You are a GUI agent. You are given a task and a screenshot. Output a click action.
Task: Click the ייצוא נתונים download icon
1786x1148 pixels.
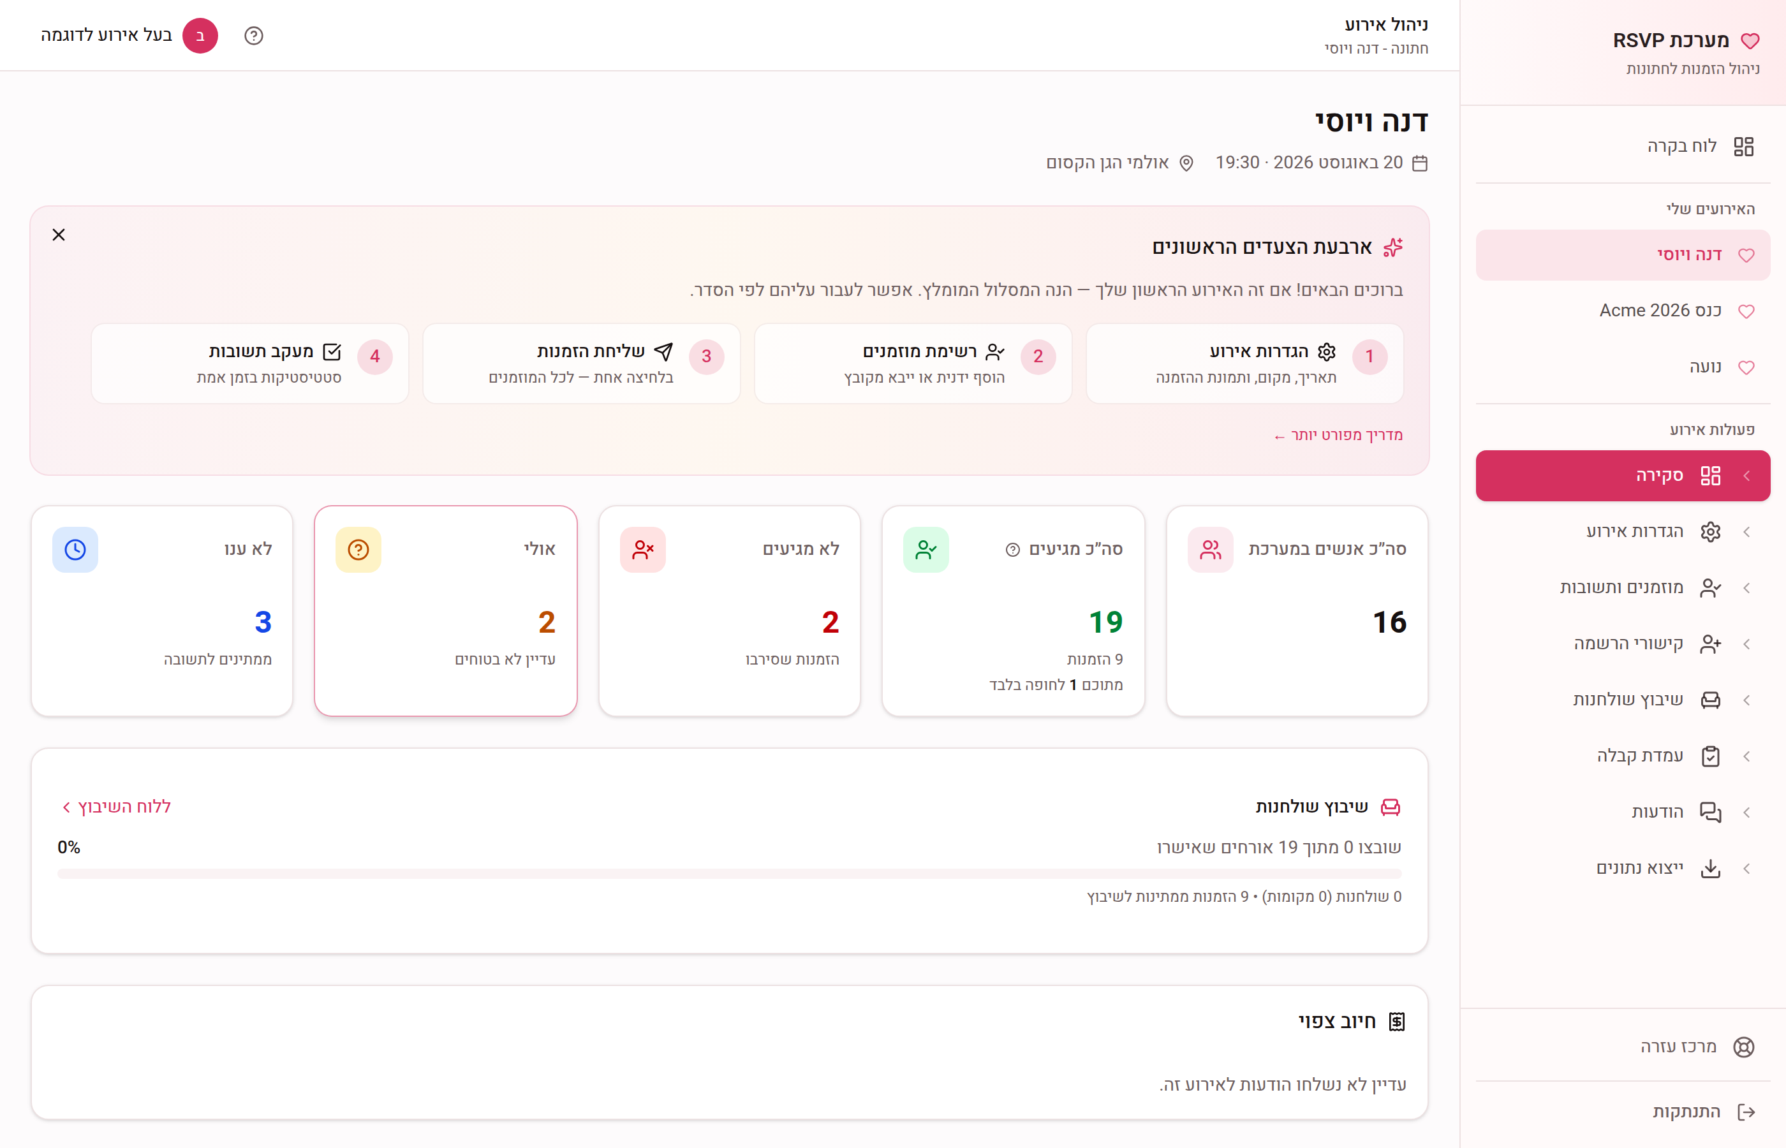[x=1710, y=868]
